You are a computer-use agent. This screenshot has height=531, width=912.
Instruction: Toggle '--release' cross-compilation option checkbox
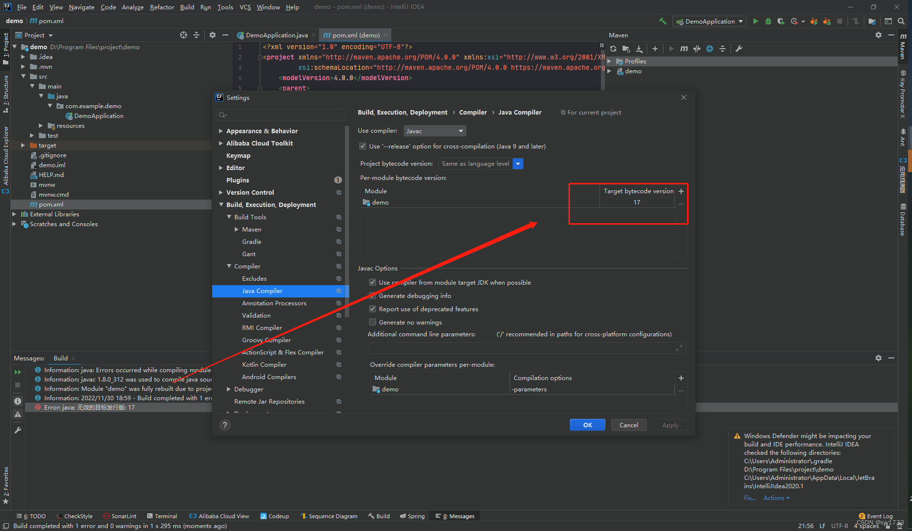363,146
